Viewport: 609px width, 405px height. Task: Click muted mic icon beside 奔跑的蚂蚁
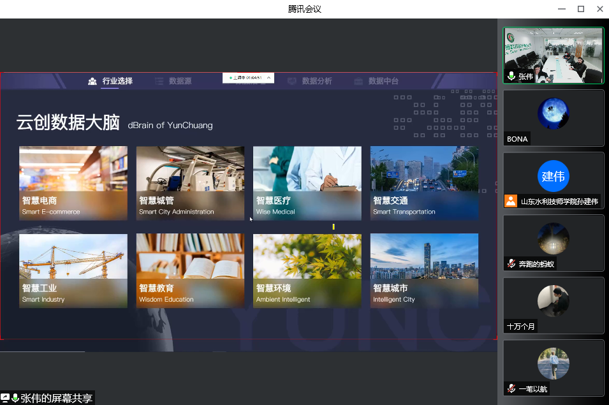pos(511,263)
